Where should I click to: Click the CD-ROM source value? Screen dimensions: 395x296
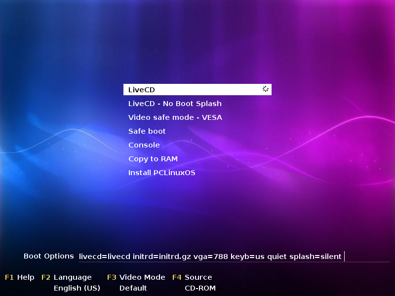[x=200, y=288]
